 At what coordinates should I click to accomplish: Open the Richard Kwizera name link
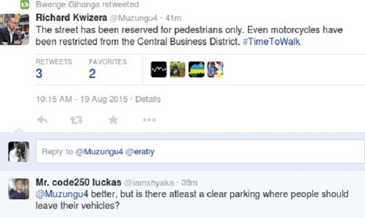pos(72,18)
